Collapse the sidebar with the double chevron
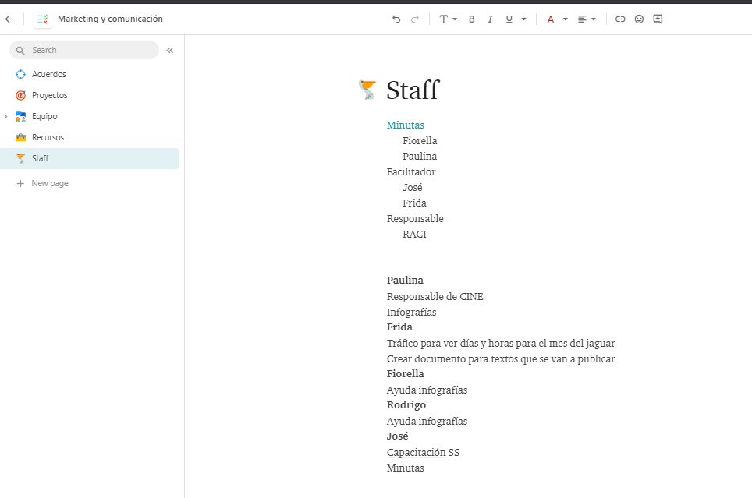Viewport: 752px width, 498px height. click(x=170, y=50)
